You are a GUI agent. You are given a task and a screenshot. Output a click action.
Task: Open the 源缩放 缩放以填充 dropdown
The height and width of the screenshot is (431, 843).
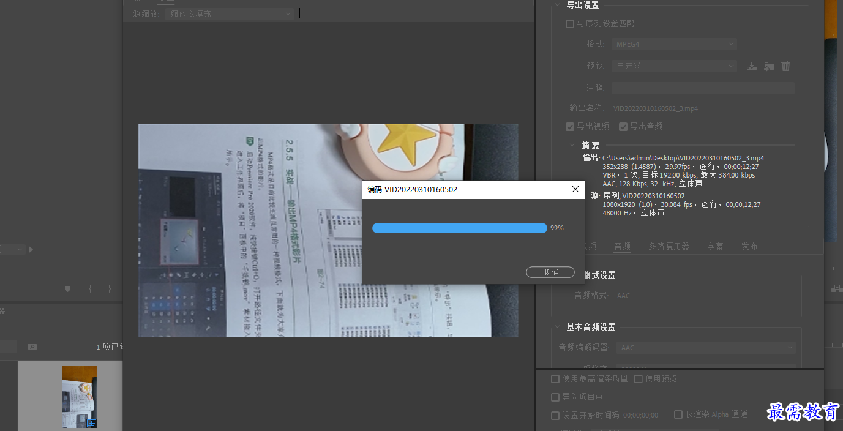229,13
